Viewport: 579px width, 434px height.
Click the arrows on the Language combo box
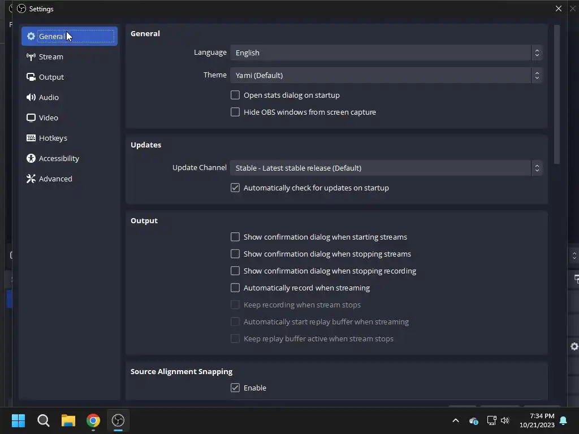pyautogui.click(x=537, y=53)
